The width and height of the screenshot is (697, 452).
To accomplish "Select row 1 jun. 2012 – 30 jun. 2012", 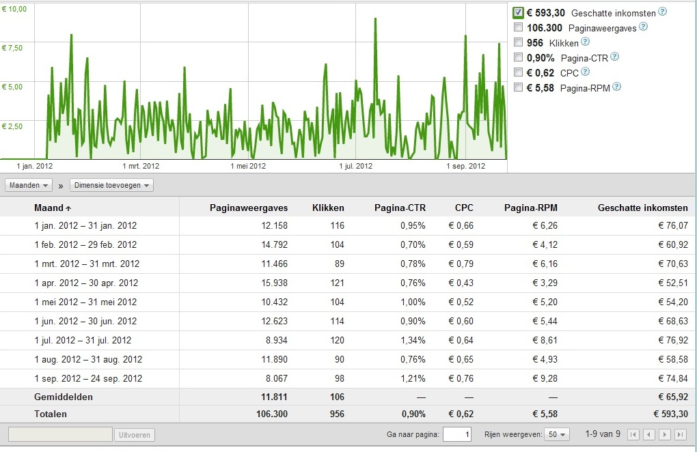I will coord(348,321).
